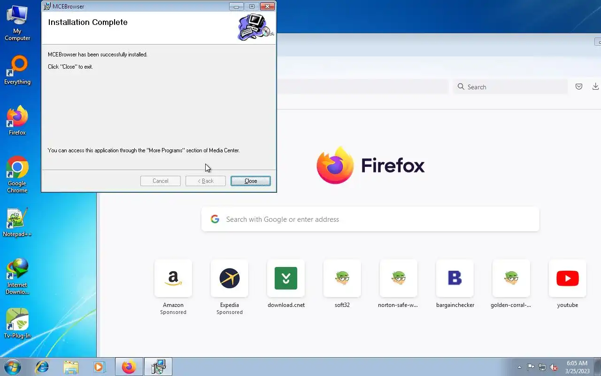
Task: Click the installer computer graphic image
Action: coord(255,27)
